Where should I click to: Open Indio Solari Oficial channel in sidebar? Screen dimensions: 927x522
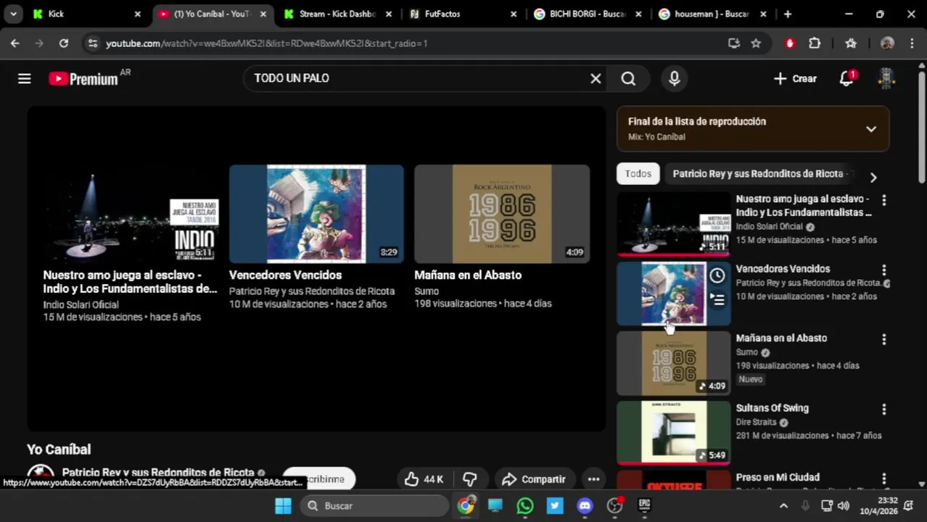pos(769,227)
